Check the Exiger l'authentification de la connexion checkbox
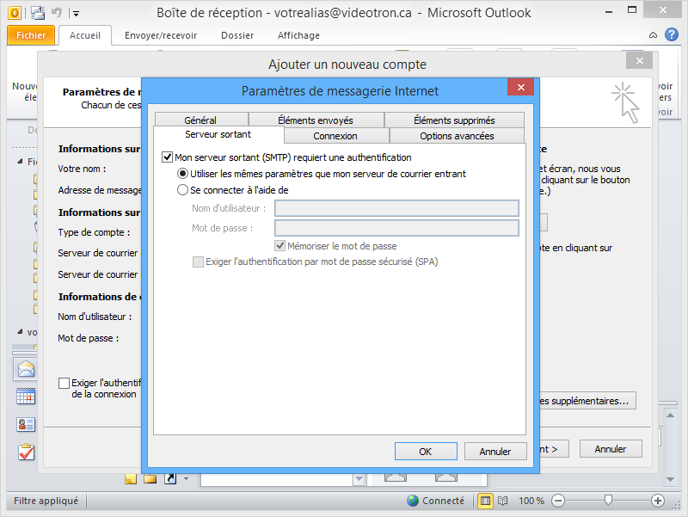 tap(64, 383)
